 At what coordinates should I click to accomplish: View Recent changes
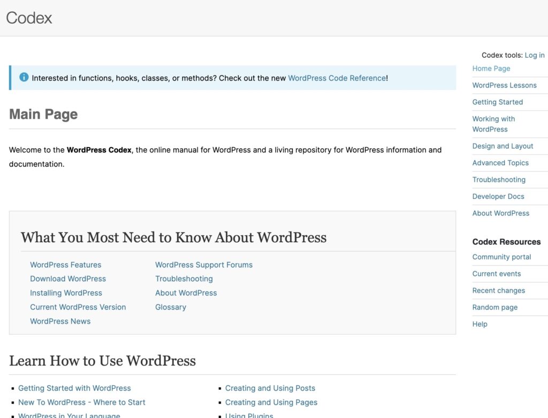[498, 291]
